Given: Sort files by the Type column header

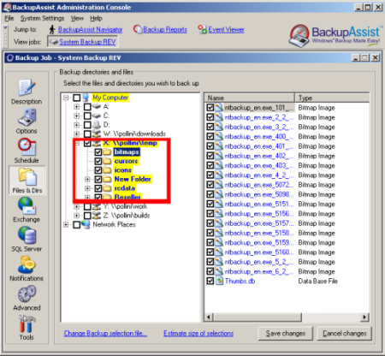Looking at the screenshot, I should (x=332, y=98).
